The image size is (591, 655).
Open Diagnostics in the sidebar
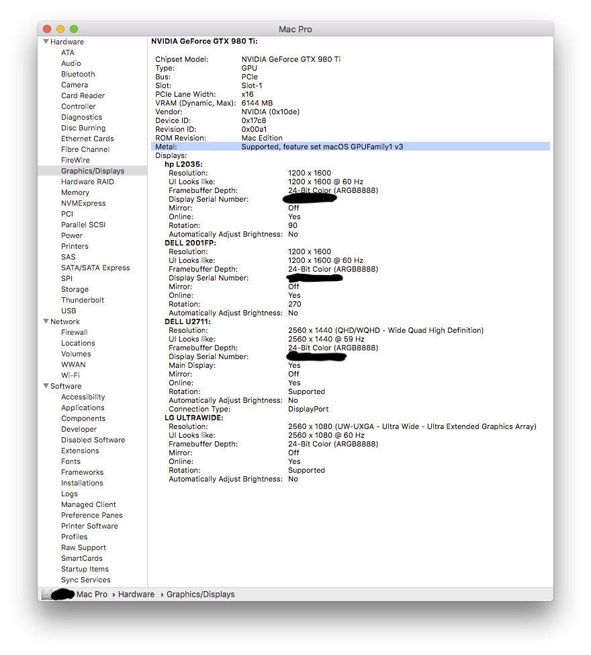[81, 117]
